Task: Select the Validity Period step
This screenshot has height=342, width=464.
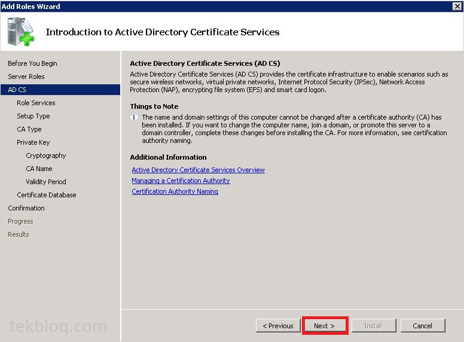Action: pyautogui.click(x=46, y=182)
